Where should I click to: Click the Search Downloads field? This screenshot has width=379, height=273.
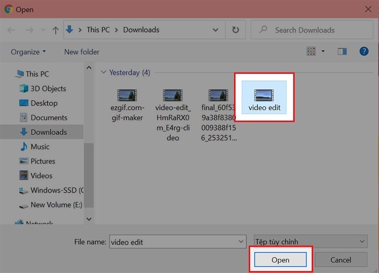(312, 30)
